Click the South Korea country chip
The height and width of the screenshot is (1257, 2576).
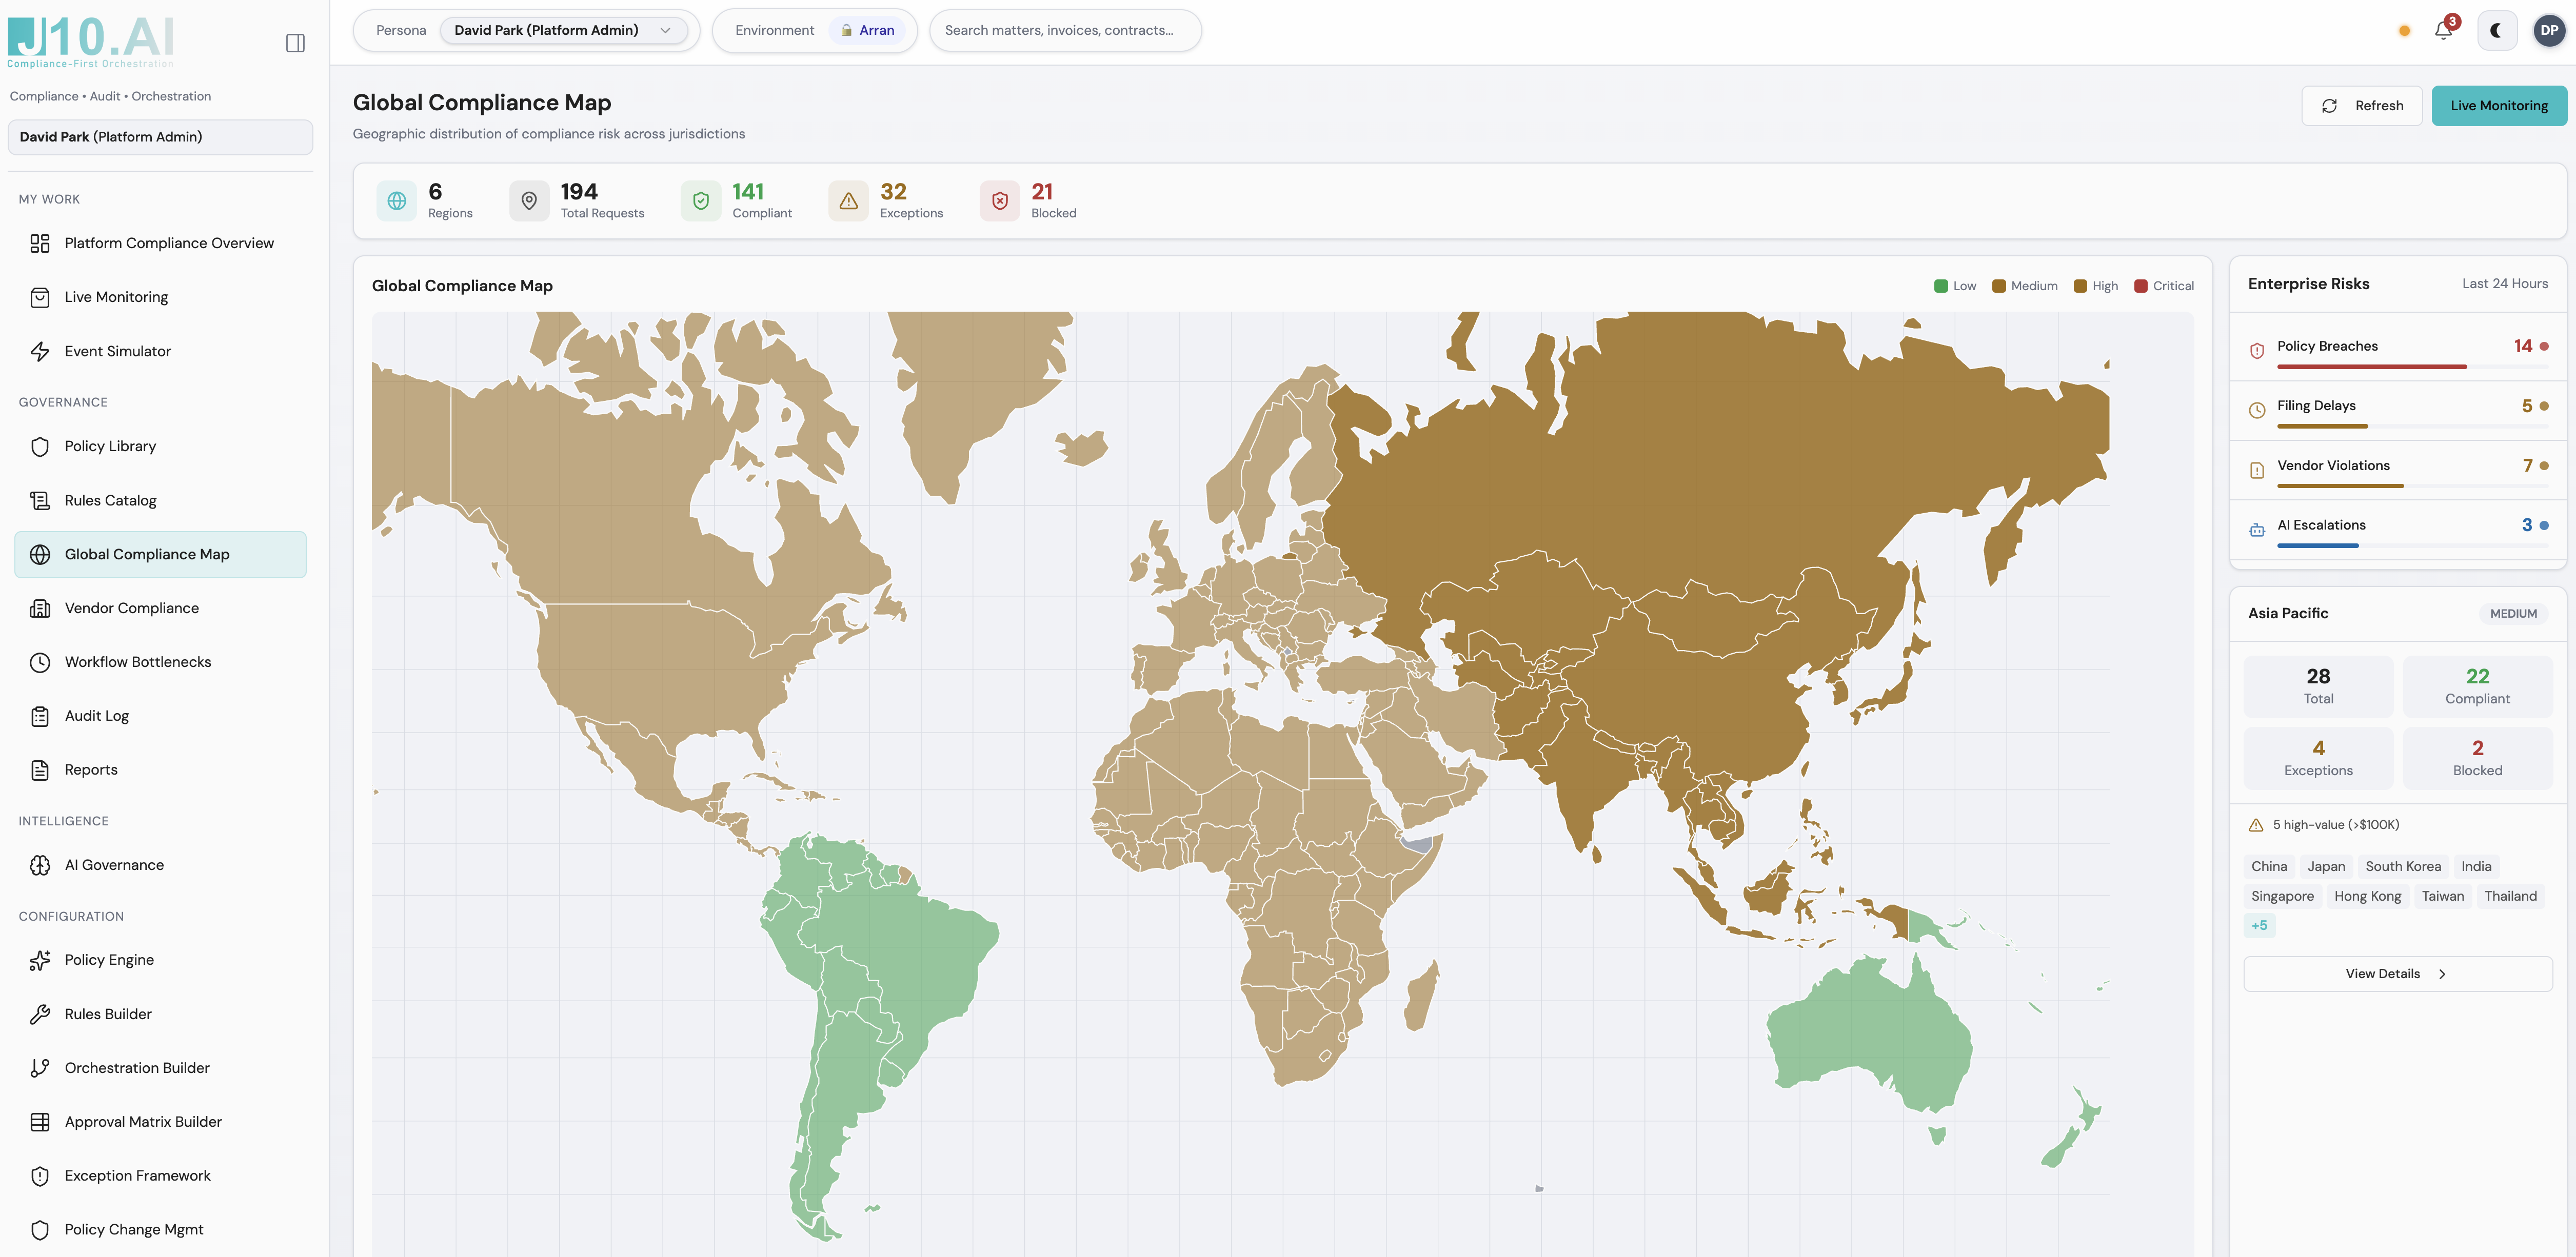pos(2402,866)
